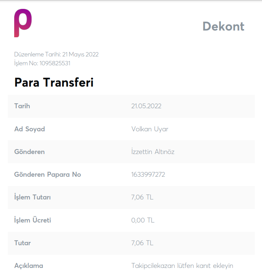Select the fee value 0,00 TL

[x=143, y=220]
